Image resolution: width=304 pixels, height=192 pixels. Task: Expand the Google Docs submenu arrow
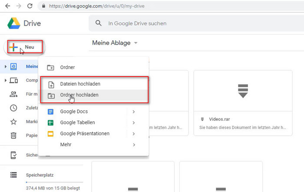(x=134, y=112)
